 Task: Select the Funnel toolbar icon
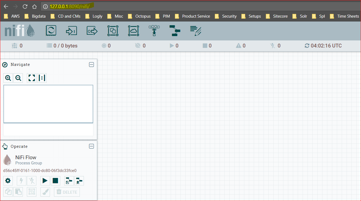tap(154, 31)
